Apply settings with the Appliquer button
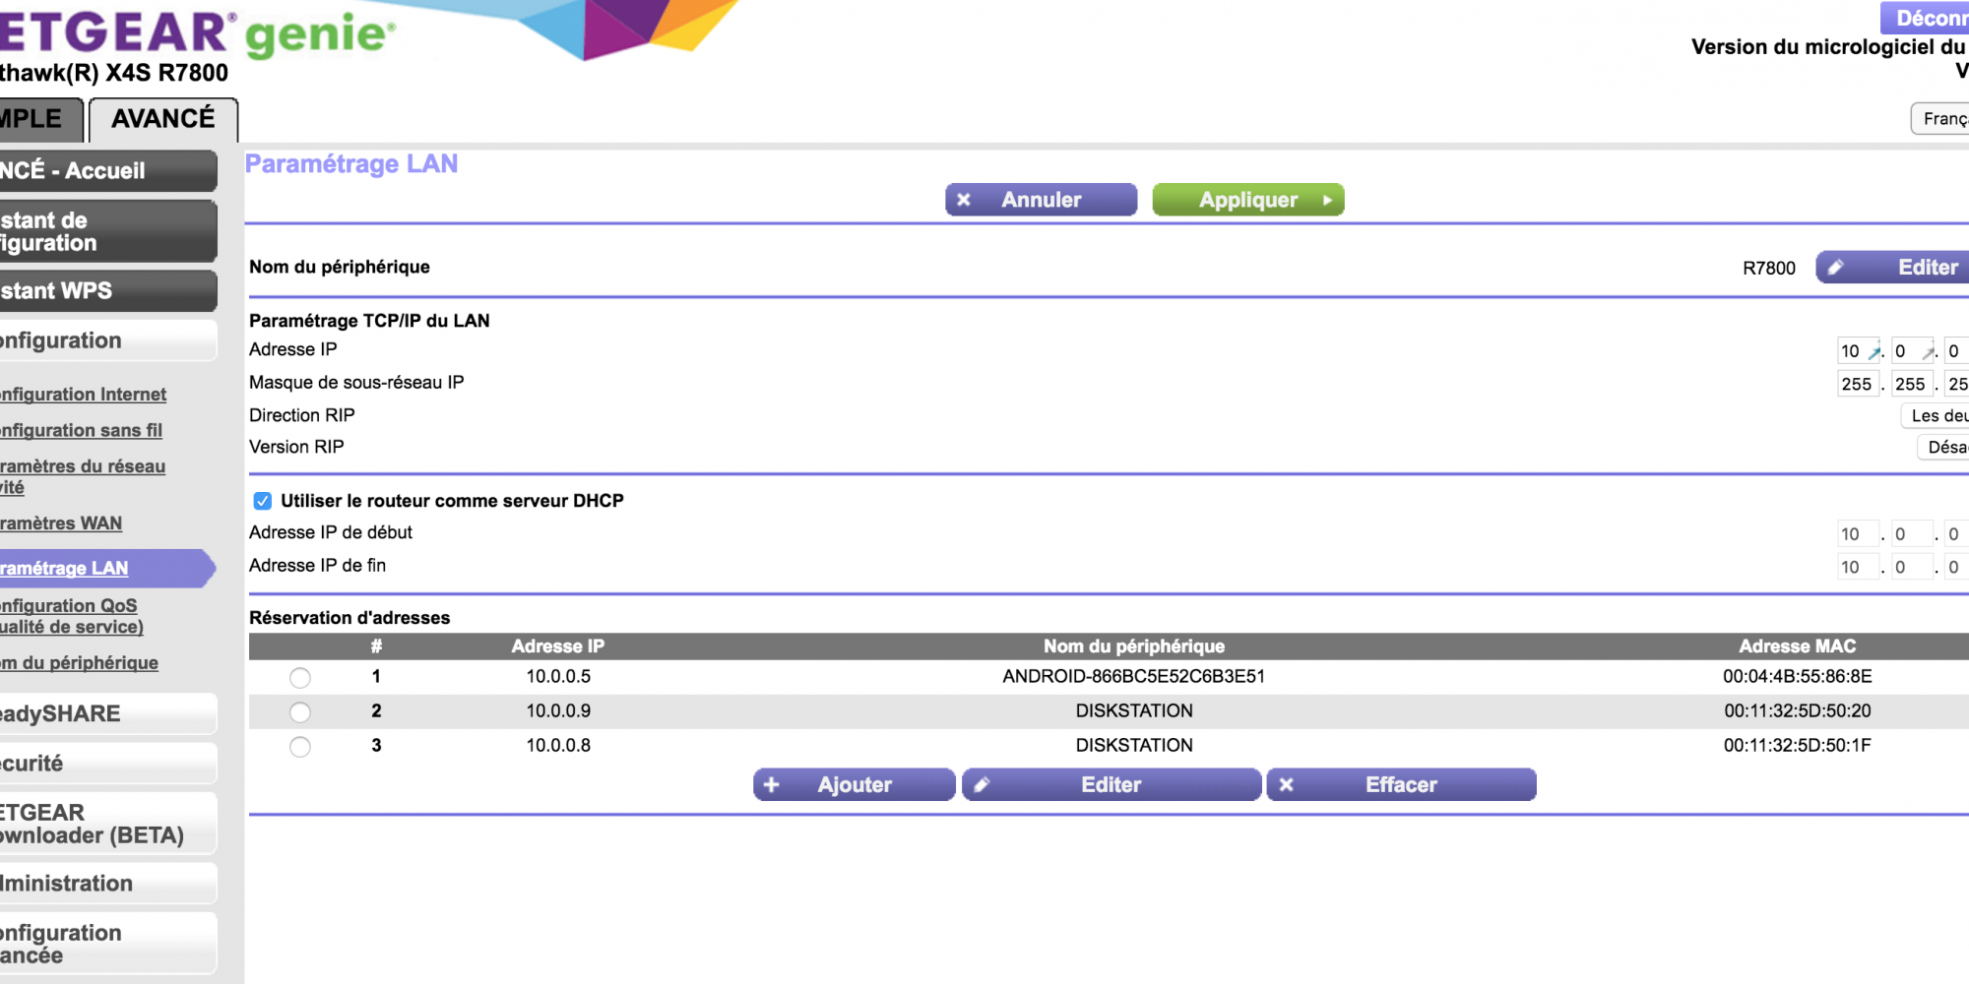1969x984 pixels. click(1247, 200)
